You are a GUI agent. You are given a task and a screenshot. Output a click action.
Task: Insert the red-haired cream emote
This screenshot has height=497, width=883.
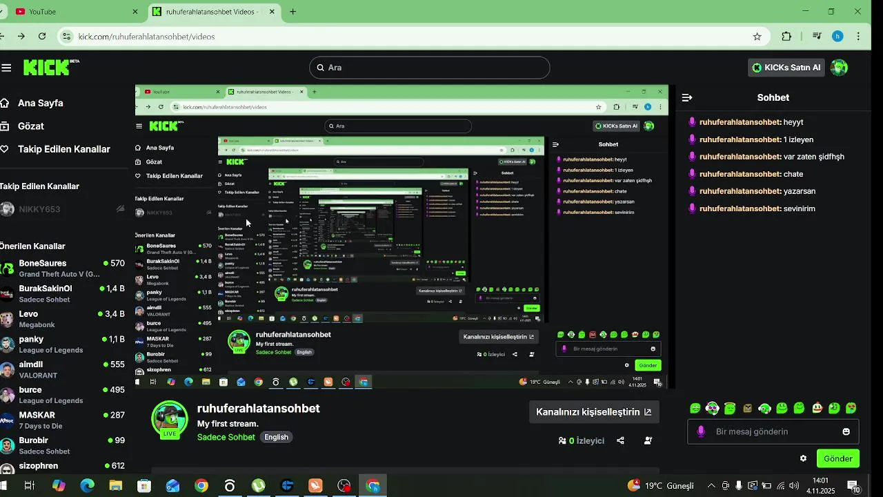pyautogui.click(x=817, y=409)
